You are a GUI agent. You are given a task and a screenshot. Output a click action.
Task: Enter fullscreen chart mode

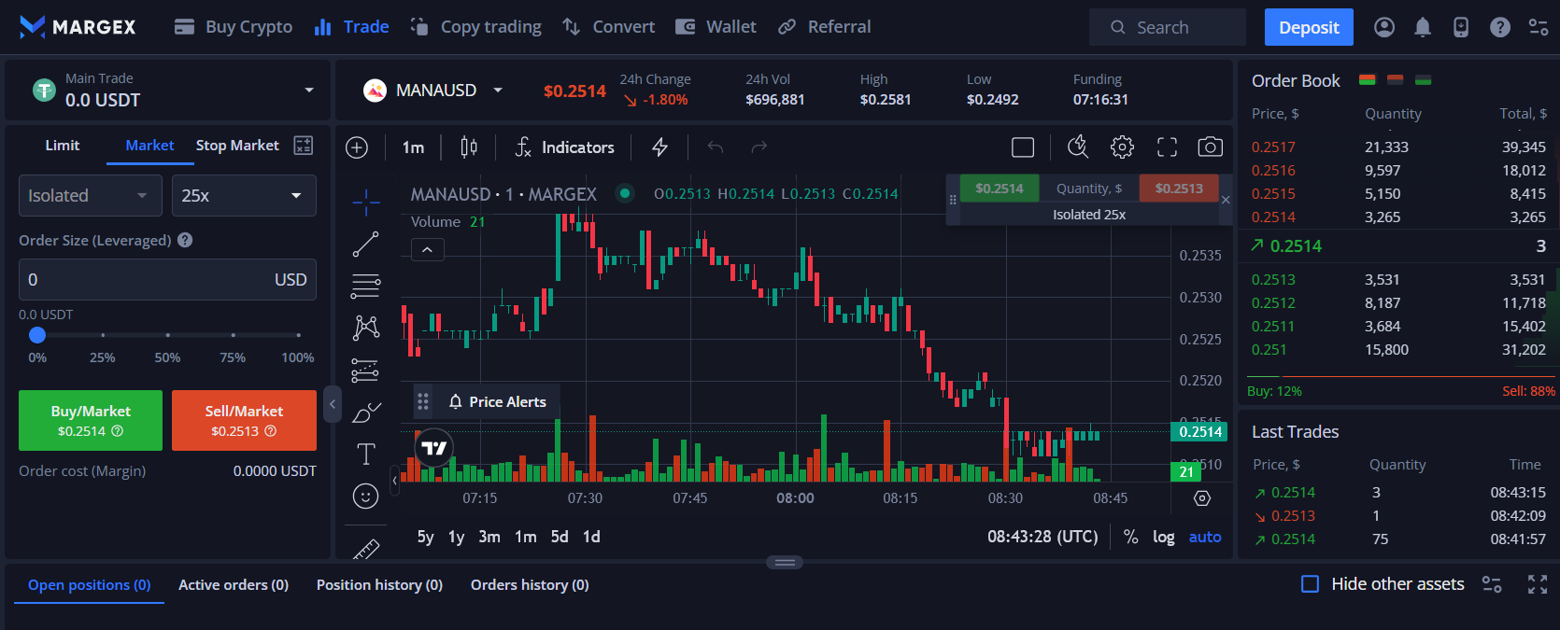(x=1167, y=147)
